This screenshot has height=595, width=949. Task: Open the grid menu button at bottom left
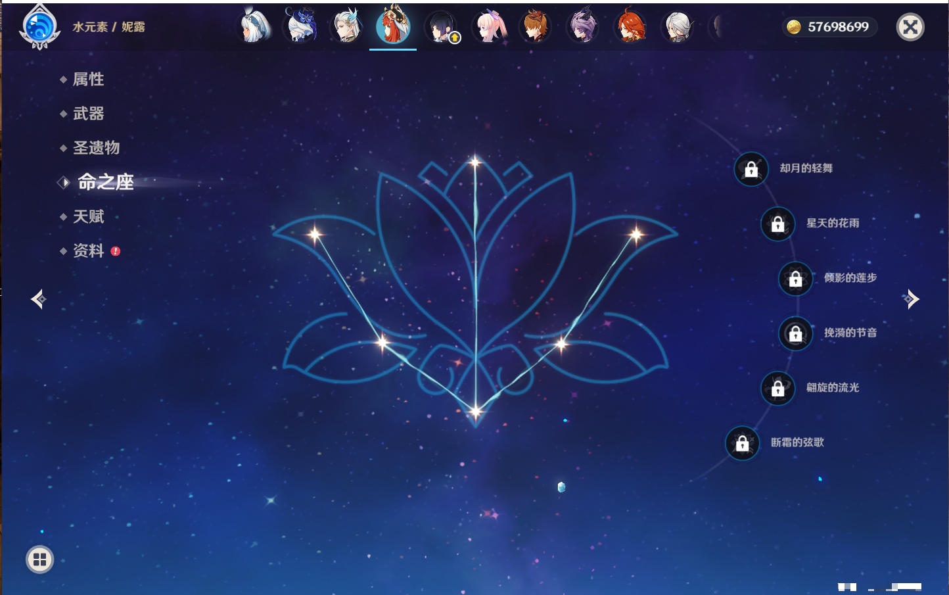[39, 559]
